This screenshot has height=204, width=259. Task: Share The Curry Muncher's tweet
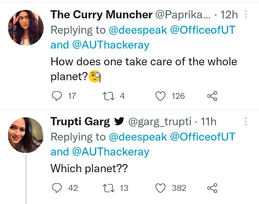pyautogui.click(x=212, y=96)
